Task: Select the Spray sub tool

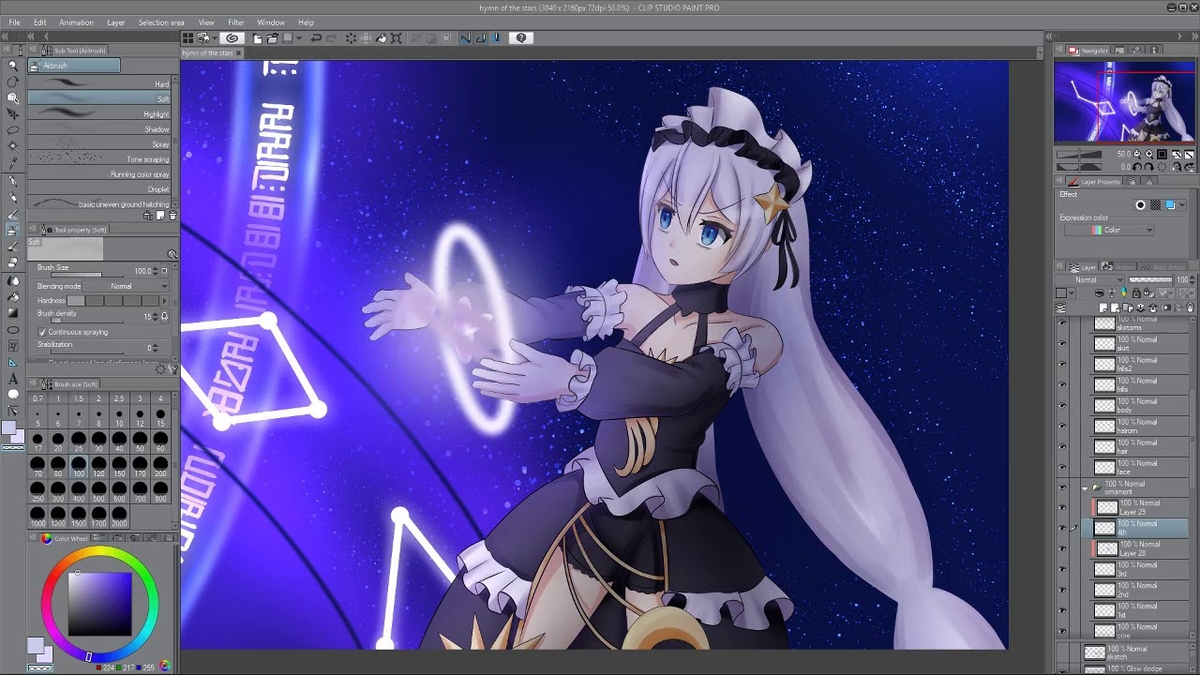Action: [x=98, y=143]
